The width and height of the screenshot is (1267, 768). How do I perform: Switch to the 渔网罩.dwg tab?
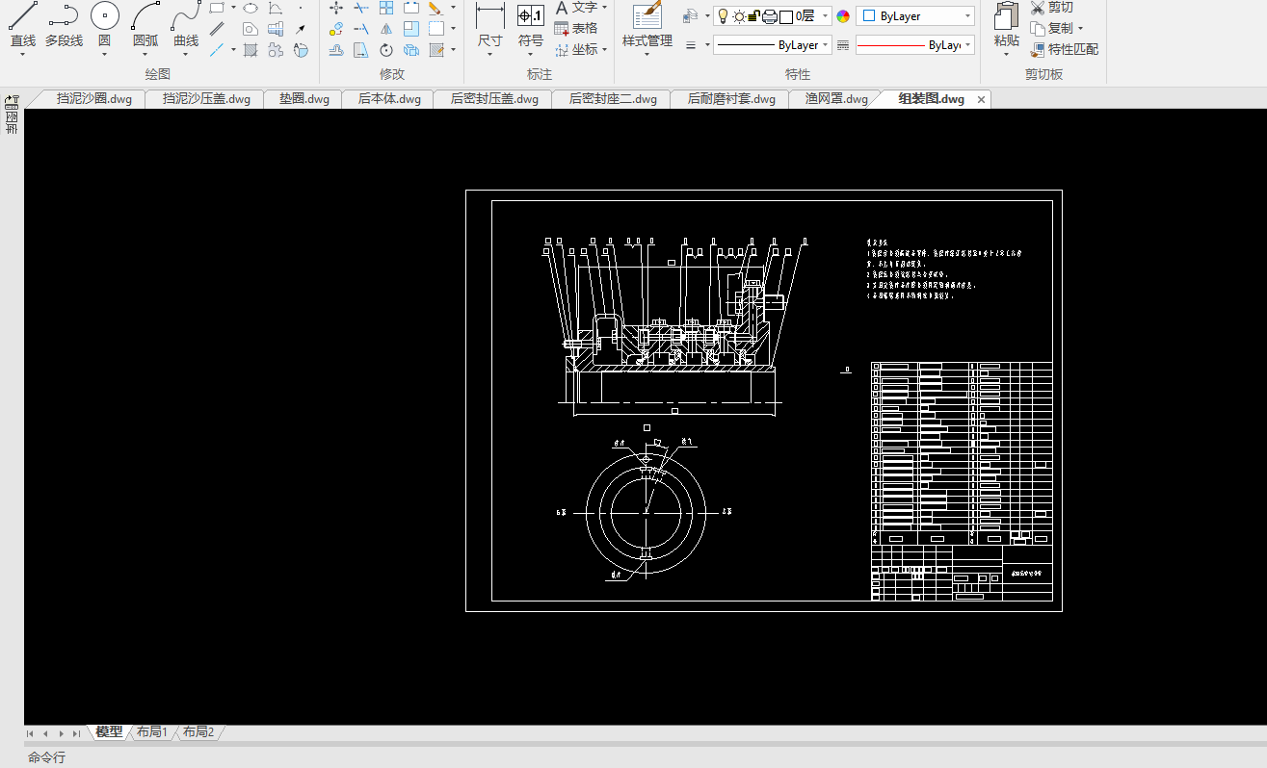835,99
